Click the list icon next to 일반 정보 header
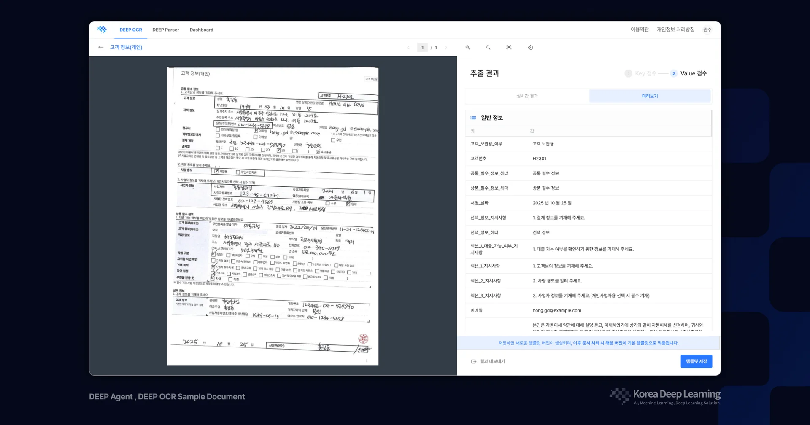Screen dimensions: 810x425 pos(472,118)
